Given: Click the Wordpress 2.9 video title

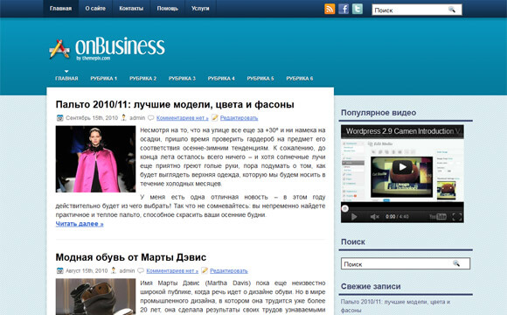Looking at the screenshot, I should click(403, 131).
